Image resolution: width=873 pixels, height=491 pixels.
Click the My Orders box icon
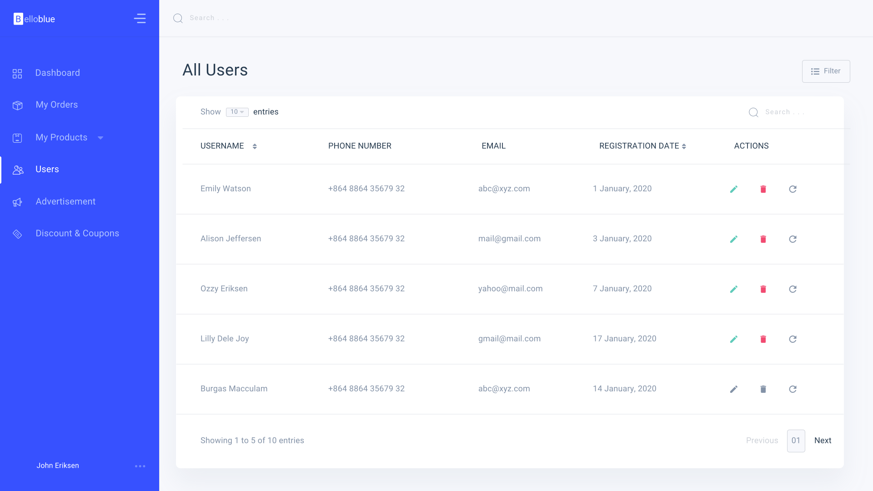(x=17, y=105)
